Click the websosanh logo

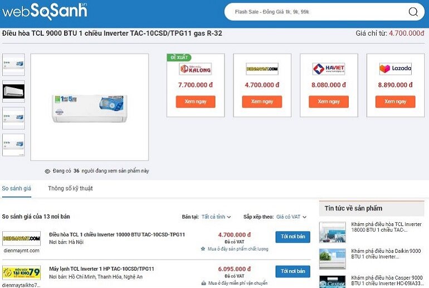click(45, 11)
